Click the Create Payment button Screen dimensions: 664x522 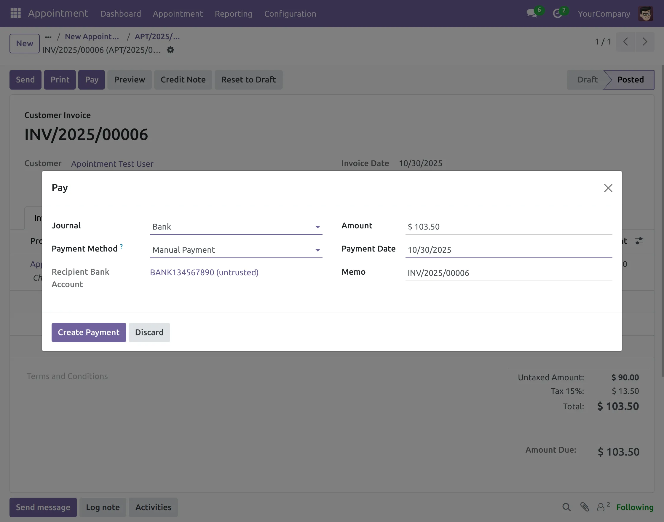coord(89,332)
